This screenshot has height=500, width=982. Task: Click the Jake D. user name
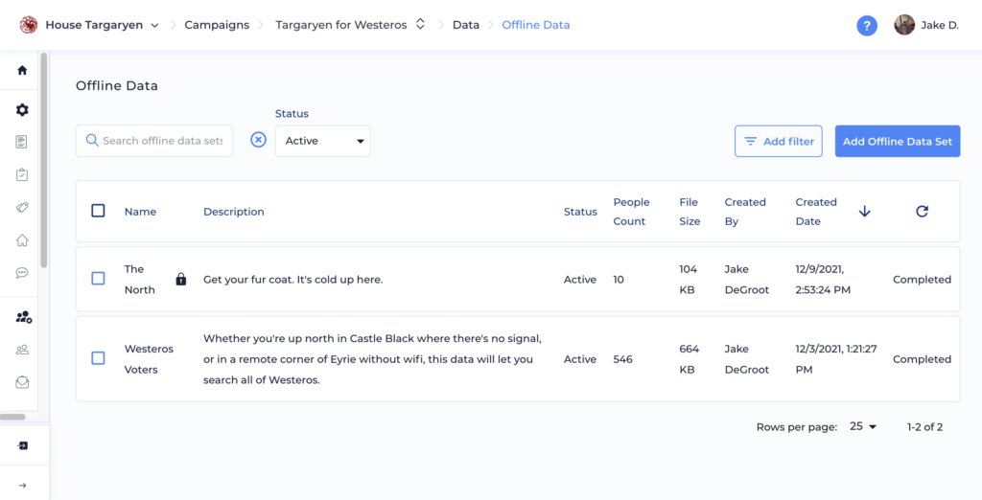(x=940, y=26)
